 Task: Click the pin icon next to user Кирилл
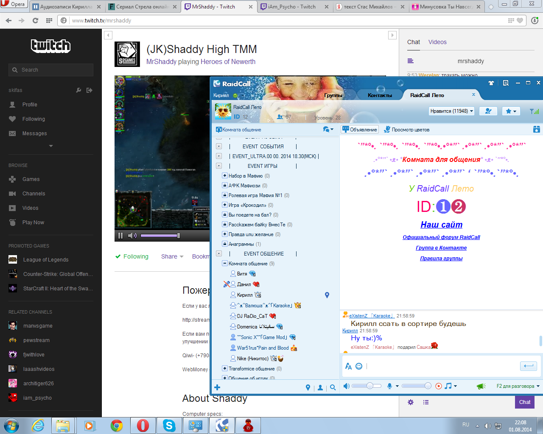tap(327, 295)
